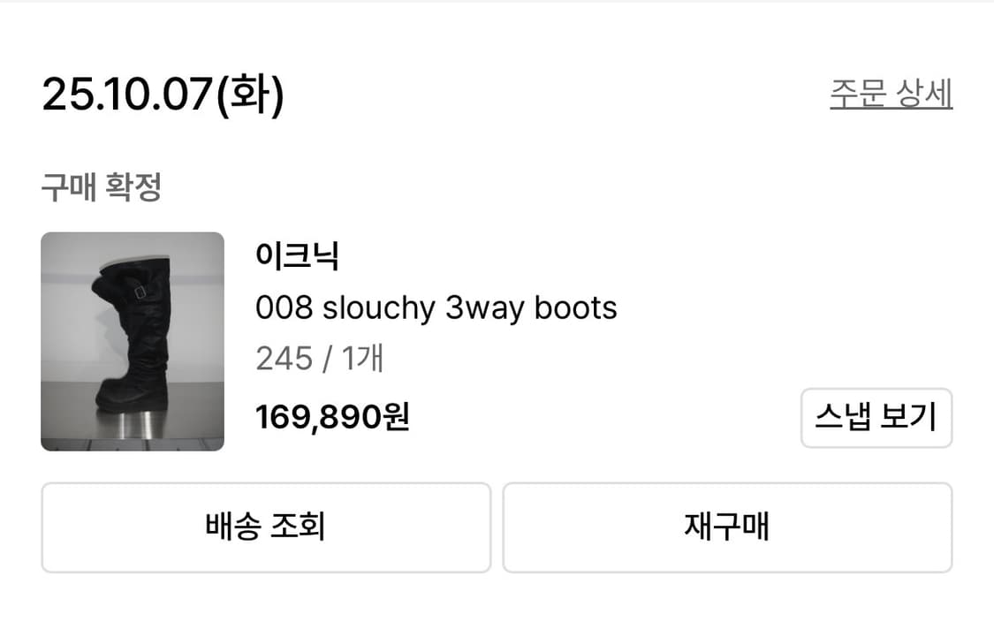The image size is (994, 622).
Task: View shipment status via 배송 조회
Action: pyautogui.click(x=264, y=527)
